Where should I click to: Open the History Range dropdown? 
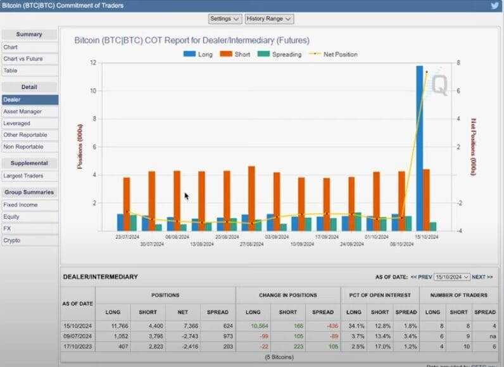point(269,19)
